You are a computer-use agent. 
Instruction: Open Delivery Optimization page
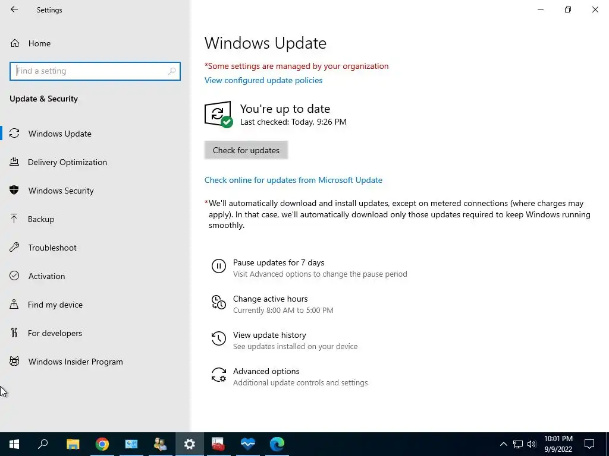[67, 162]
